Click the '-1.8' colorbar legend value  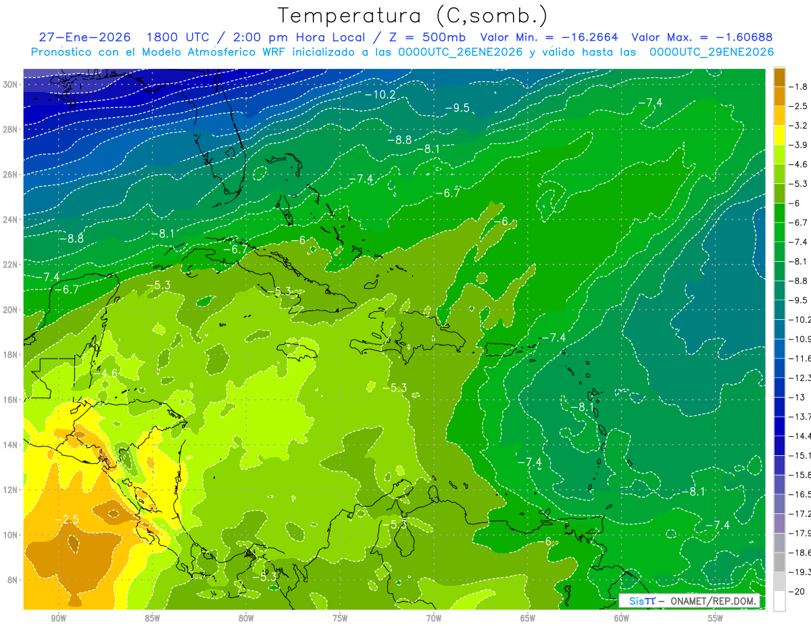[x=800, y=87]
